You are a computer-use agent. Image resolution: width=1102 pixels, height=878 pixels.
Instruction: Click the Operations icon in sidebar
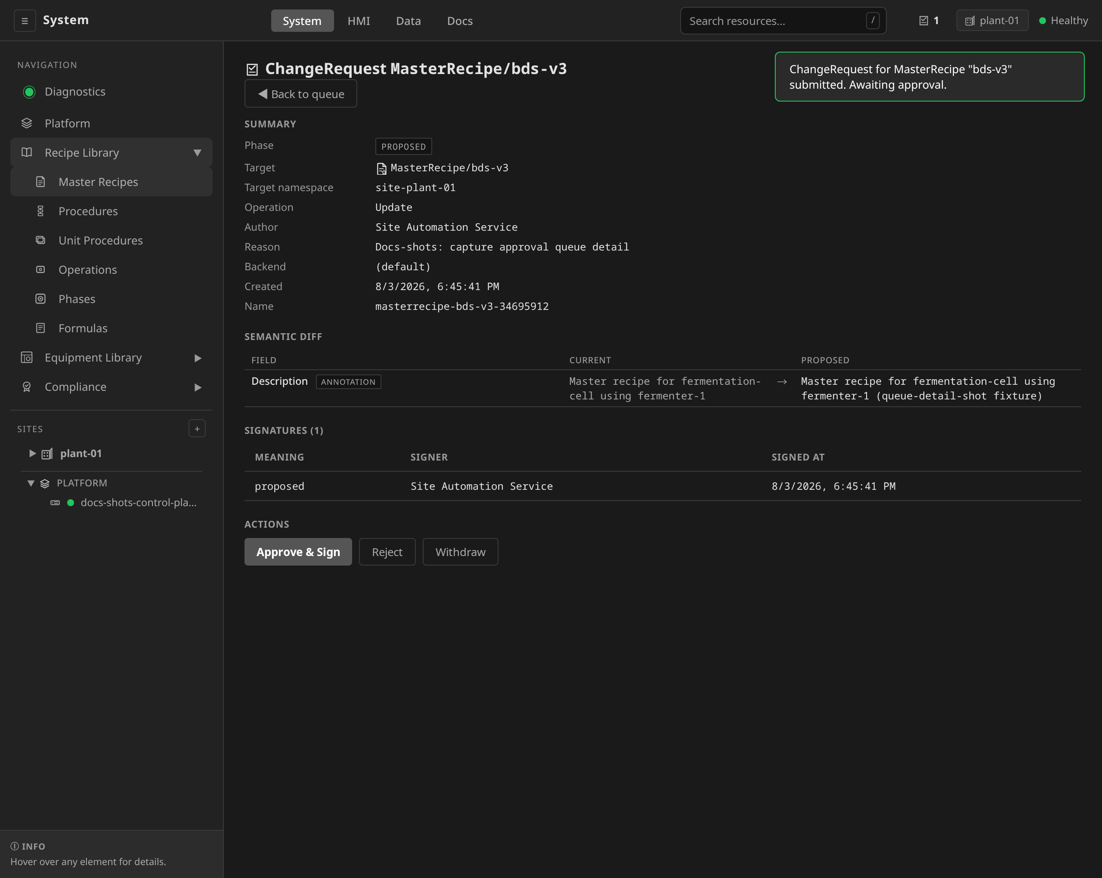[40, 269]
